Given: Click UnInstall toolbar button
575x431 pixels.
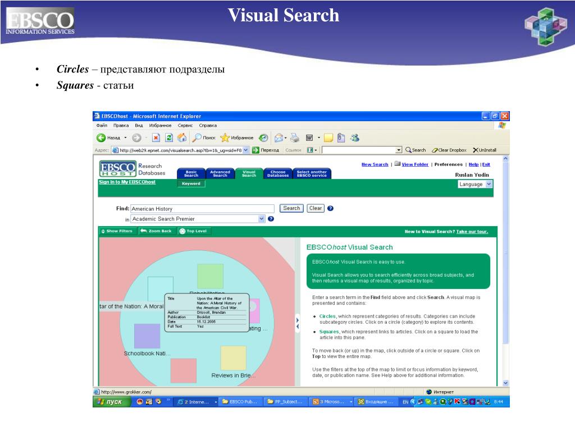Looking at the screenshot, I should pos(485,150).
